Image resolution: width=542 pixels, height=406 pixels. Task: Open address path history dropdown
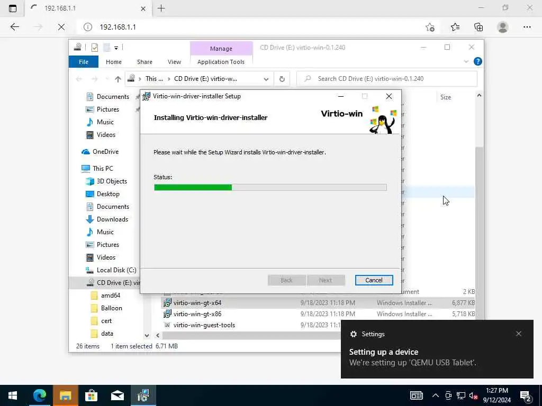tap(266, 79)
